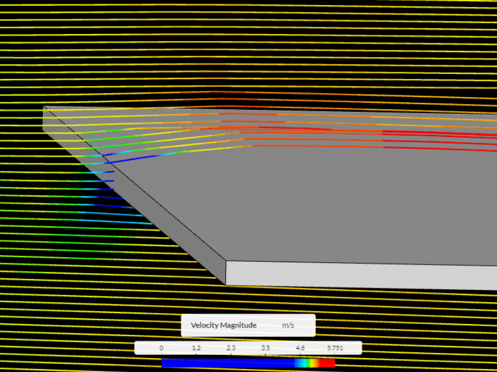
Task: Select the 2.3 tick label
Action: [231, 348]
